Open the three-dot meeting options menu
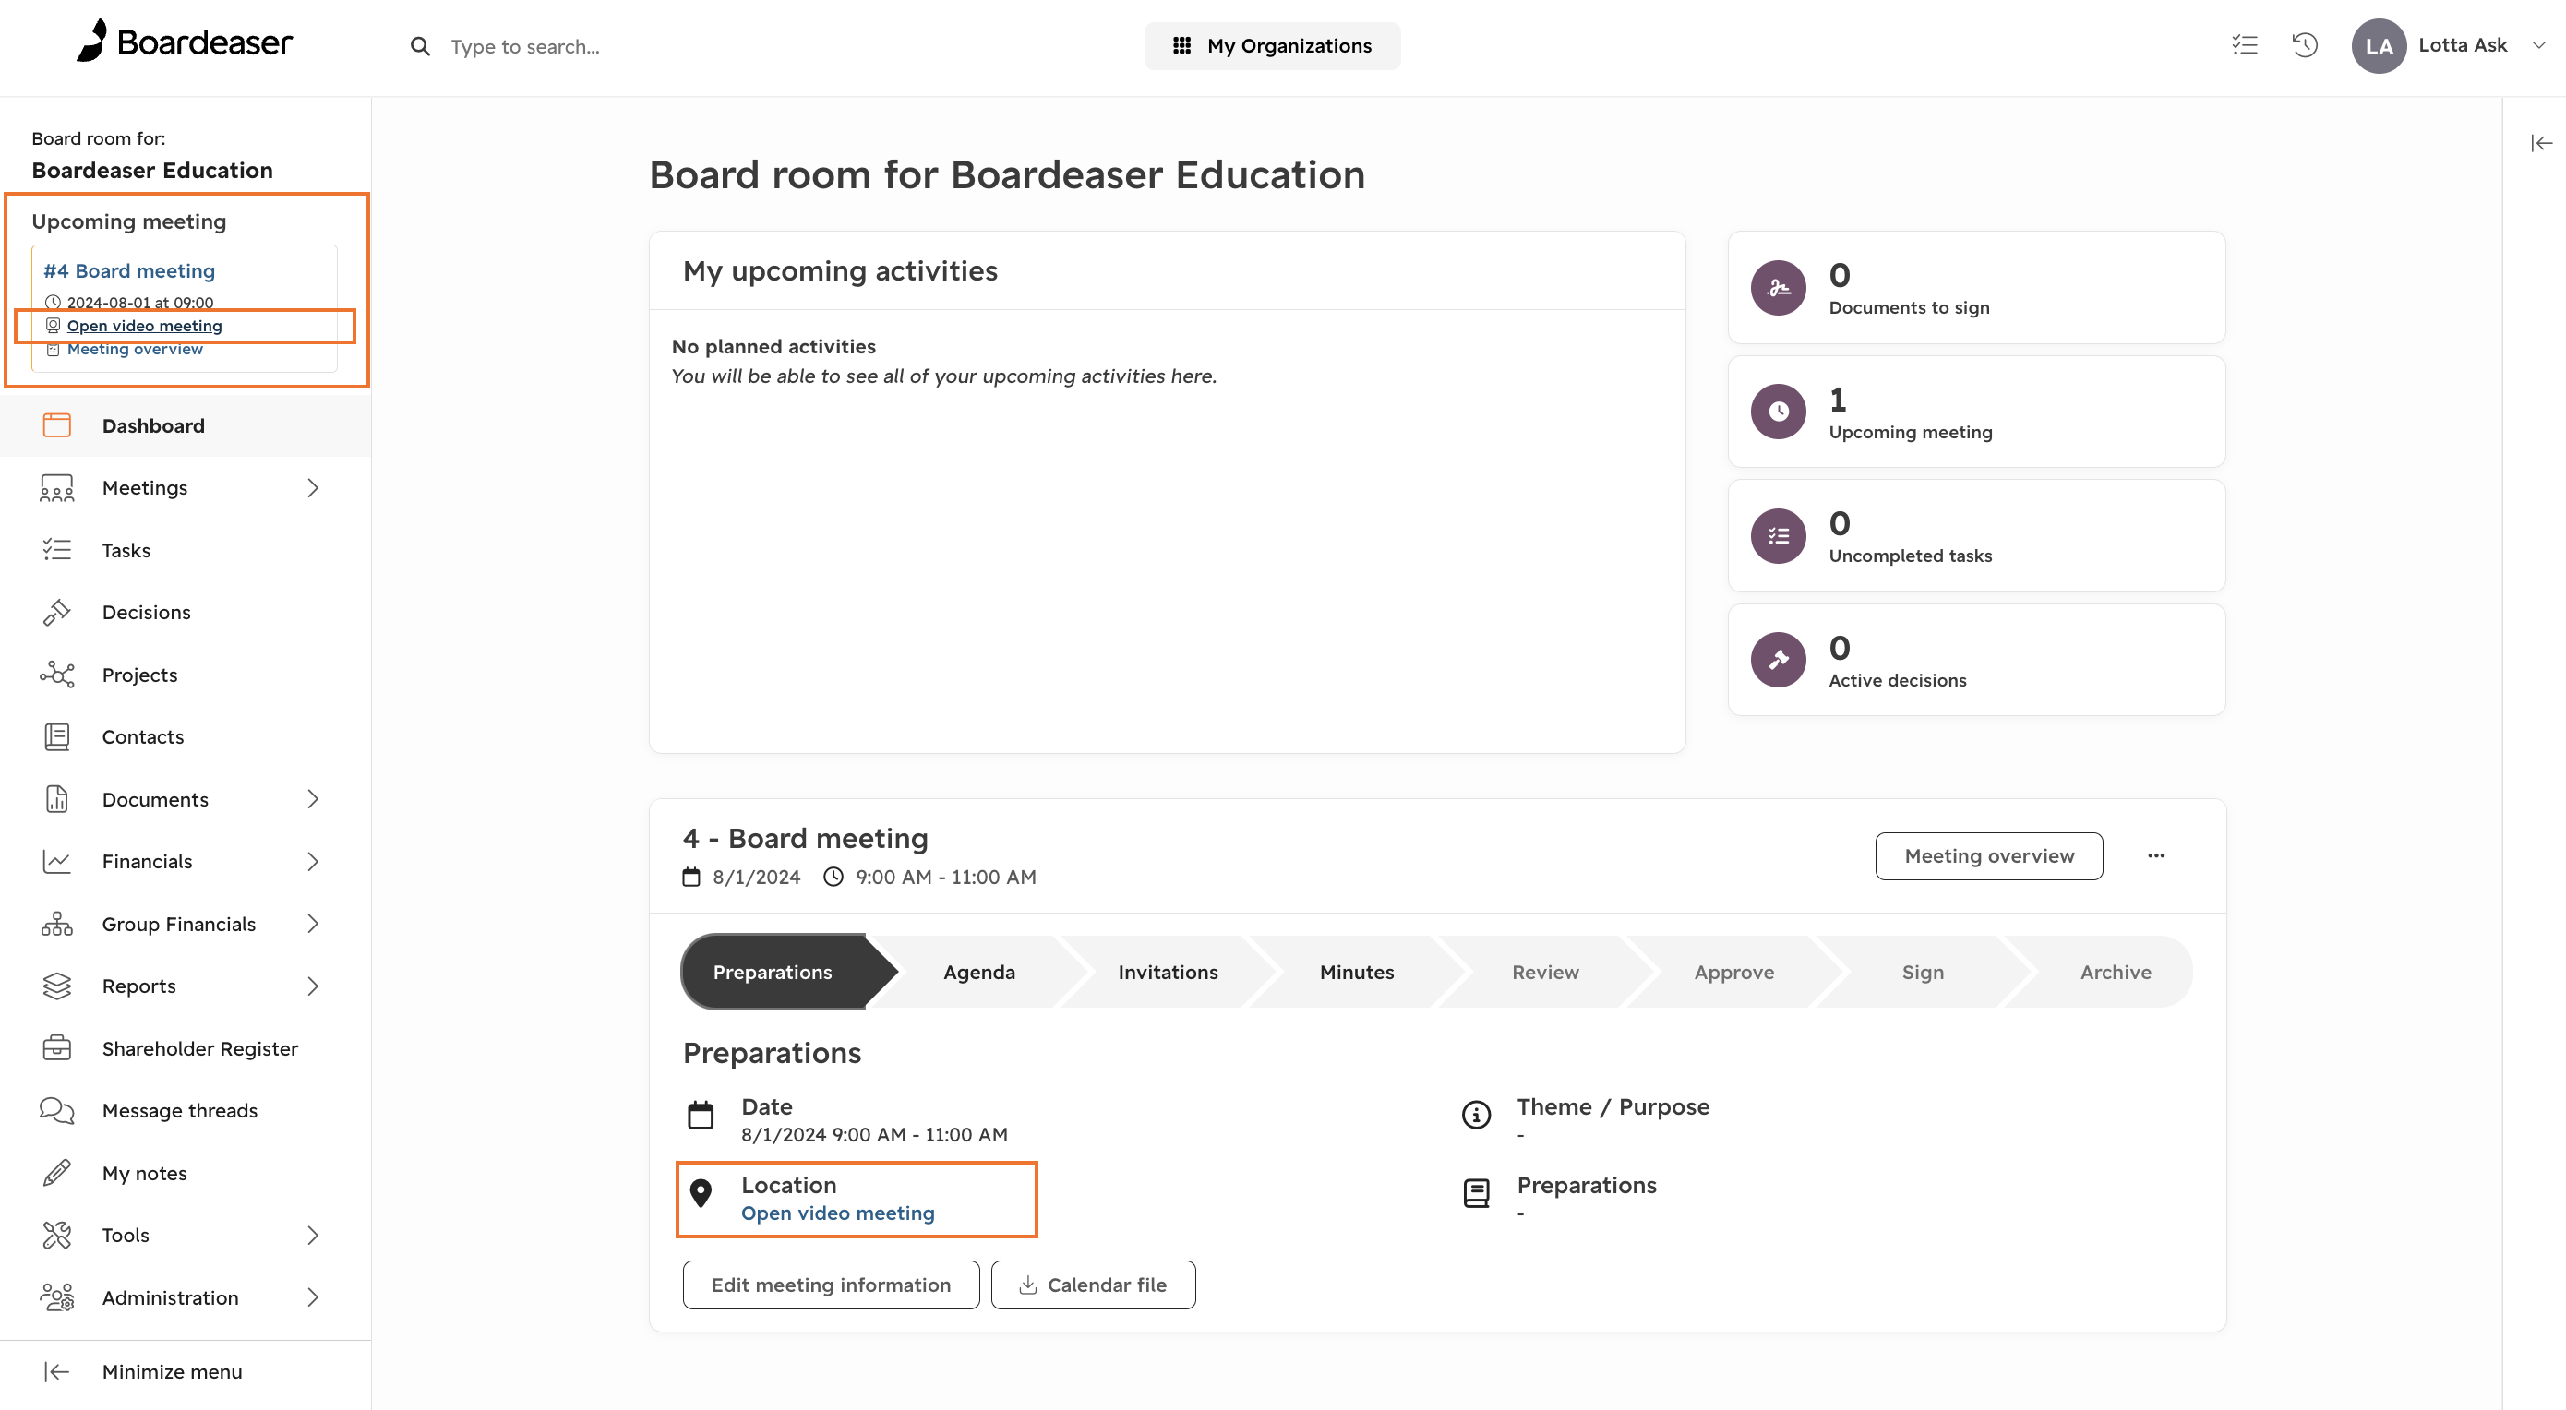The height and width of the screenshot is (1410, 2566). pos(2156,855)
